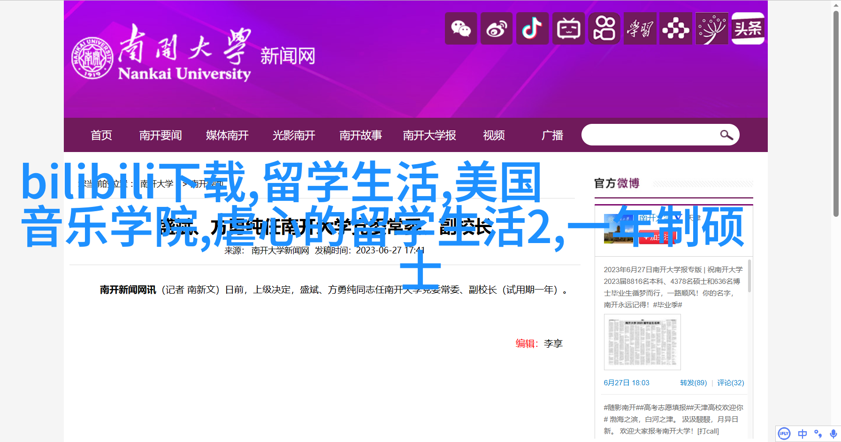The width and height of the screenshot is (841, 442).
Task: Click the search magnifier icon
Action: tap(726, 135)
